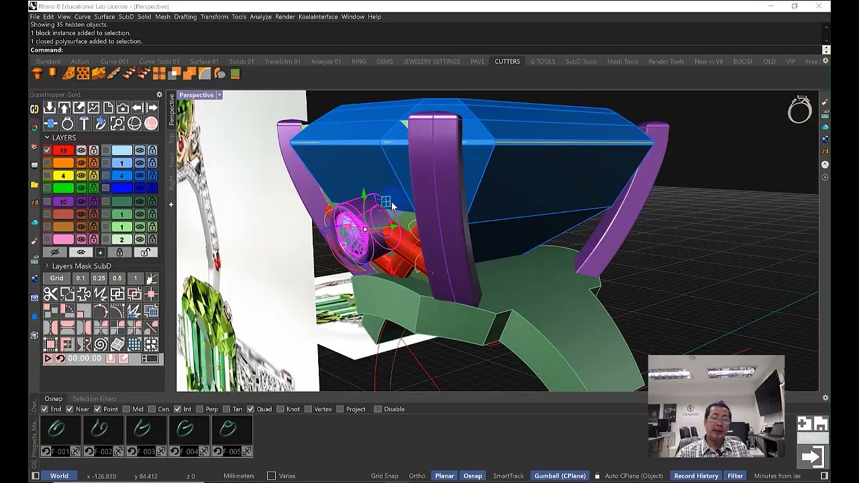Toggle Record History in status bar
Image resolution: width=859 pixels, height=483 pixels.
(695, 476)
